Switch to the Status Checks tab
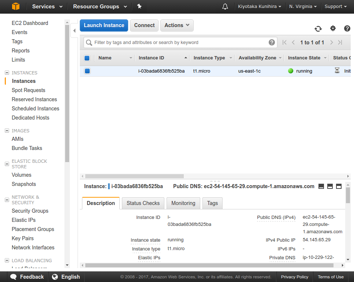This screenshot has width=354, height=282. 143,203
